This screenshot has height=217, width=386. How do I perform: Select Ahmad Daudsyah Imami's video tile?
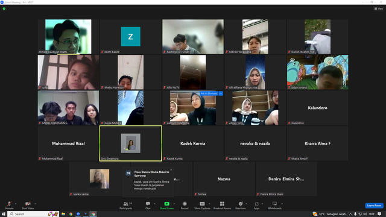(x=68, y=36)
